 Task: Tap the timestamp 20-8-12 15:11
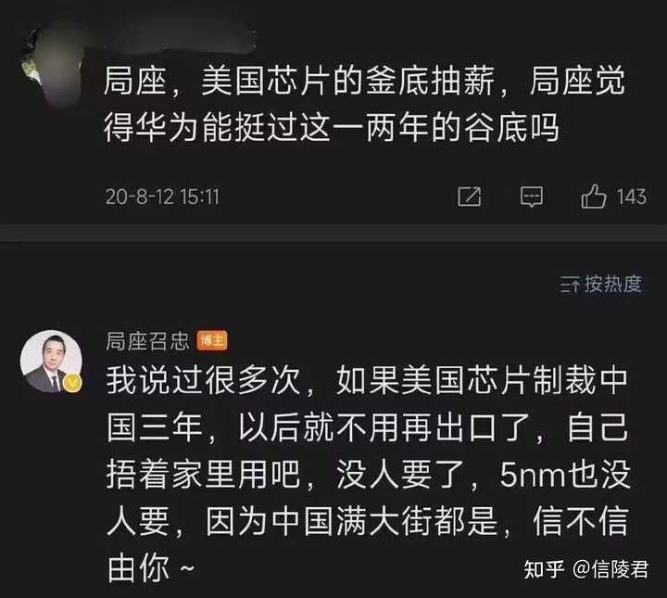click(x=162, y=197)
